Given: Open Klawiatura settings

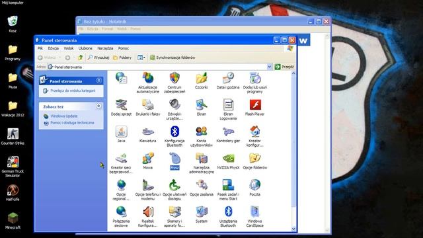Looking at the screenshot, I should click(148, 134).
